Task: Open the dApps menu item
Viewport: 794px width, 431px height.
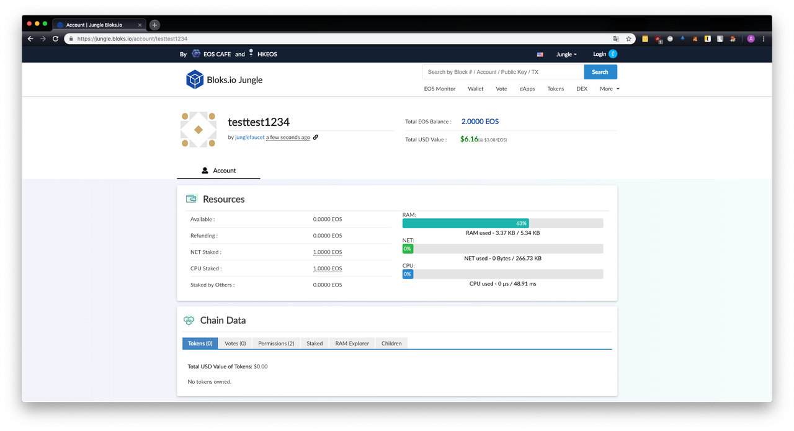Action: tap(527, 89)
